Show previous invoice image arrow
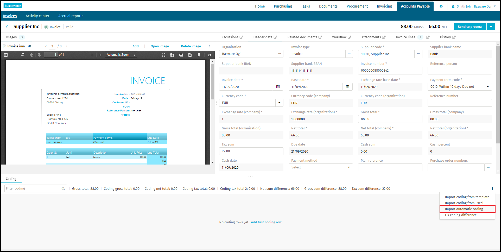501x252 pixels. click(46, 46)
